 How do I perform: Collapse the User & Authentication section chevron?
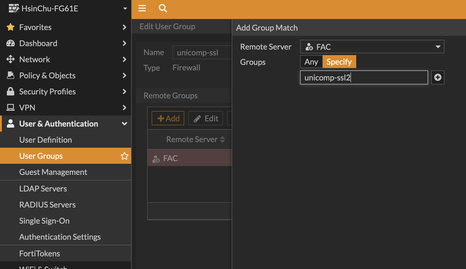click(x=125, y=124)
